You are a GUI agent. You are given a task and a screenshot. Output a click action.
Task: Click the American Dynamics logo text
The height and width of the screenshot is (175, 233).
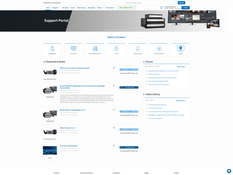click(52, 3)
